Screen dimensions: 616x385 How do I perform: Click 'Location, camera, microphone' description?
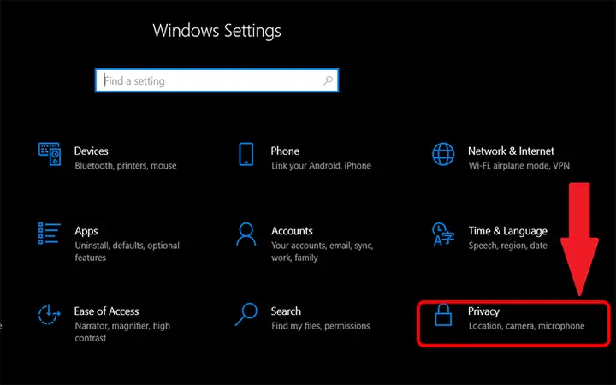tap(526, 326)
